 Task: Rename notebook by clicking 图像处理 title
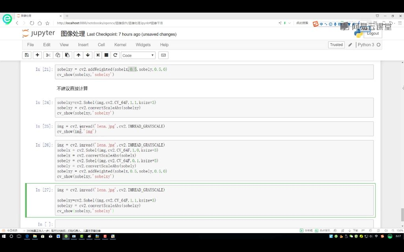tap(73, 34)
